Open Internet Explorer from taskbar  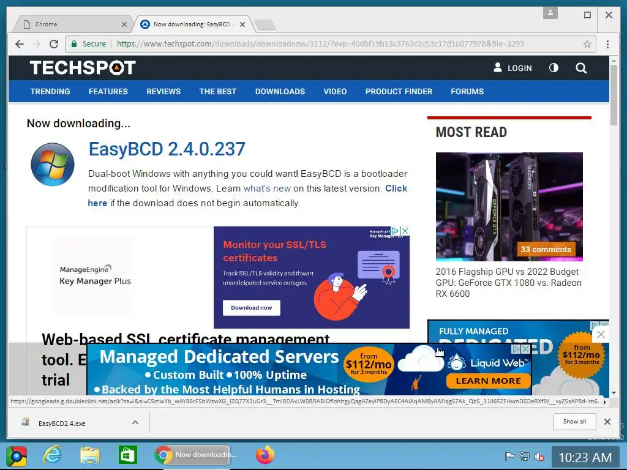pos(53,455)
